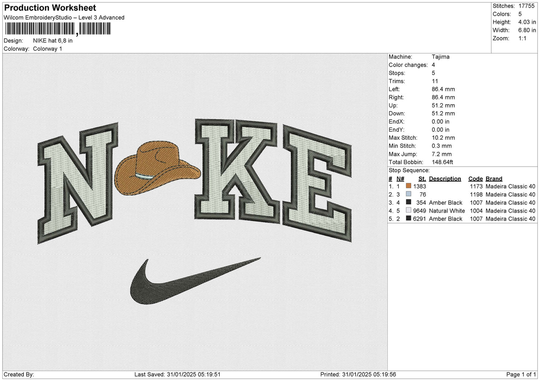Click the Trims value '11'
The image size is (540, 381).
tap(435, 81)
